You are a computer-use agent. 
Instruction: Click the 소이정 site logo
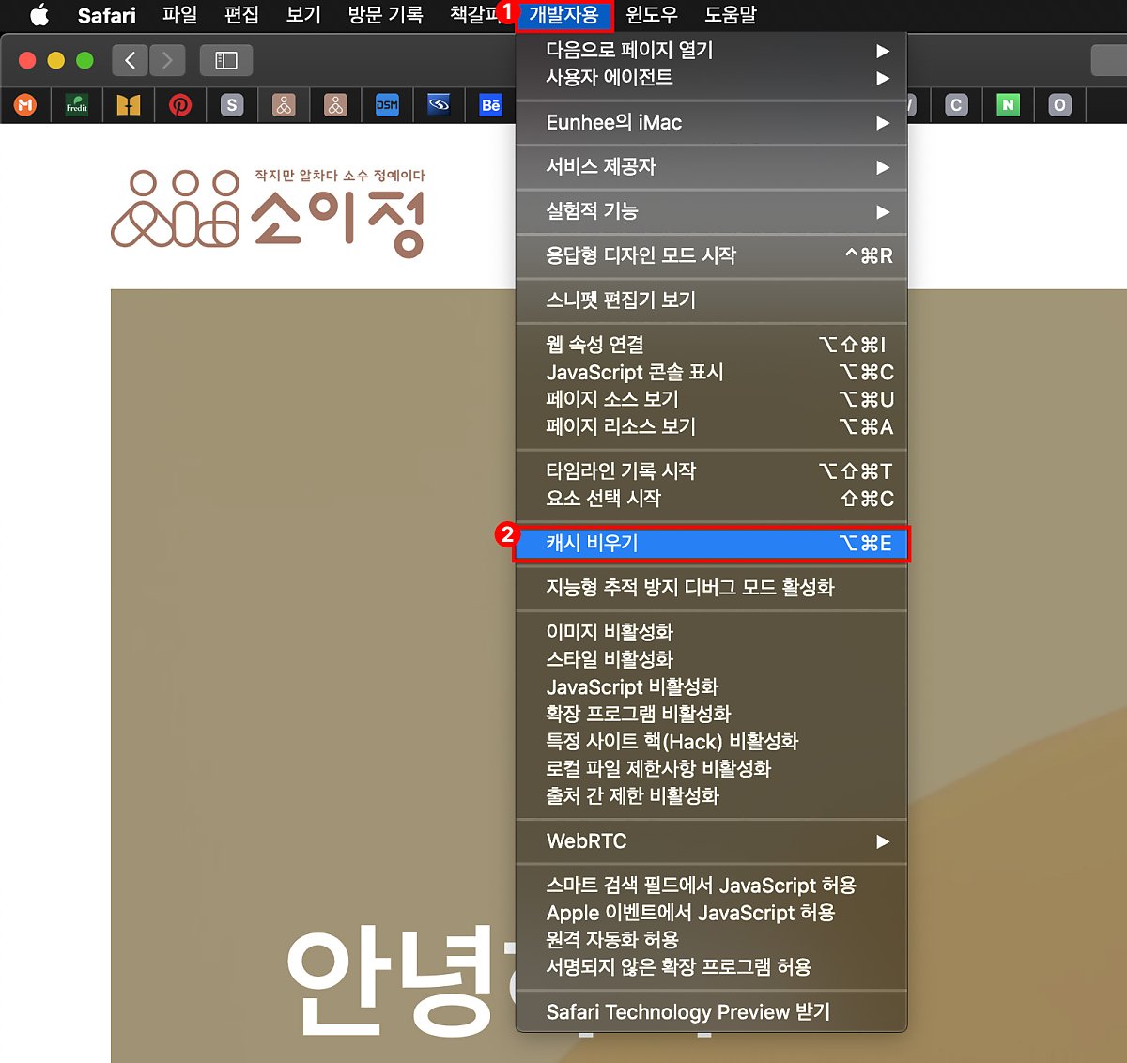point(269,213)
